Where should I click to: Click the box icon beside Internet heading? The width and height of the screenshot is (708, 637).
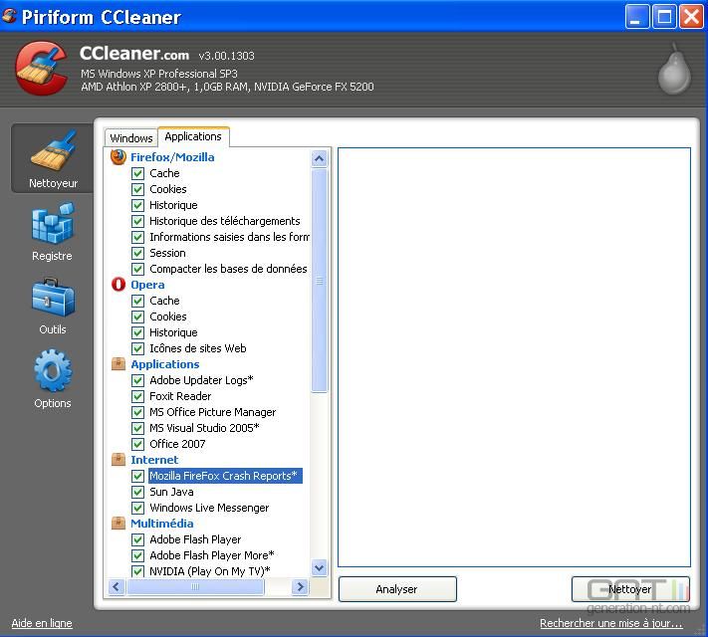(118, 460)
